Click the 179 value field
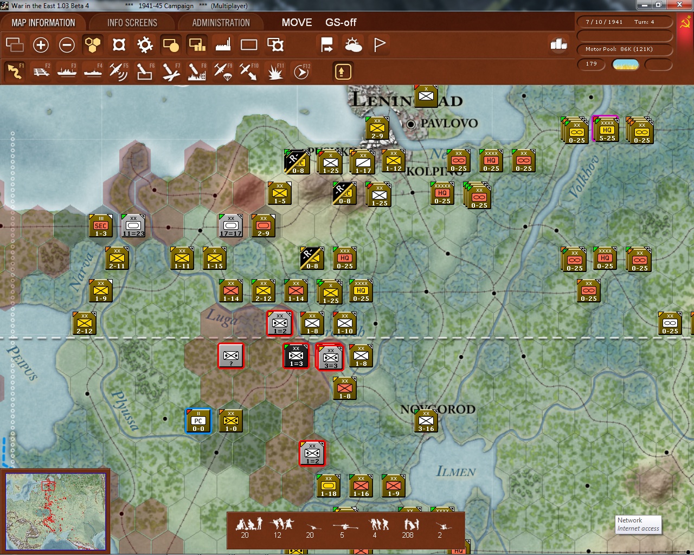Image resolution: width=694 pixels, height=555 pixels. point(592,64)
